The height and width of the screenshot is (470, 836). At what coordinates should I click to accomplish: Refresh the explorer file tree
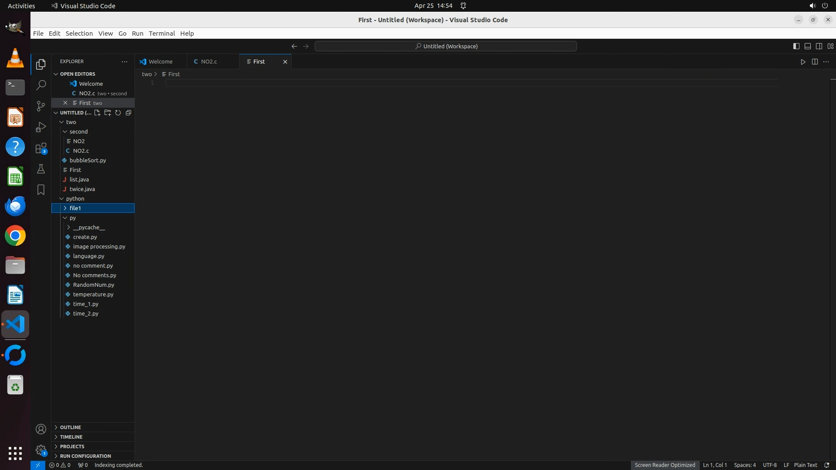point(118,113)
